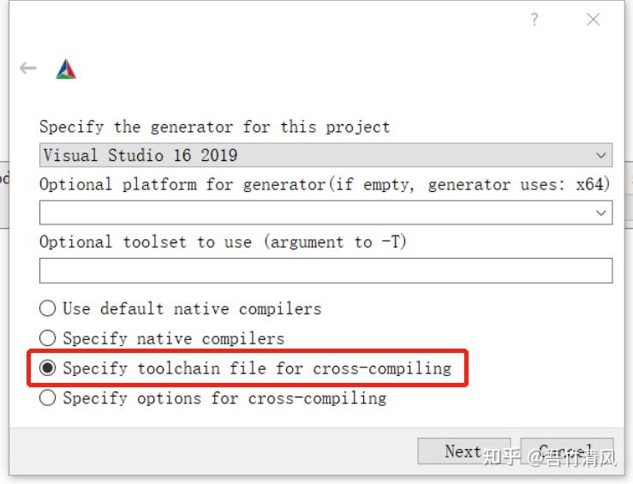Select Specify native compilers option
Viewport: 633px width, 484px height.
162,338
